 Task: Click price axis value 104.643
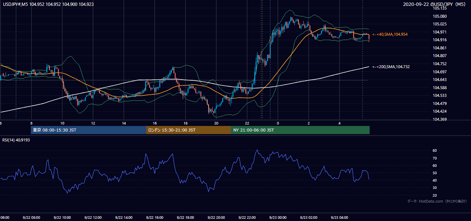coord(440,80)
